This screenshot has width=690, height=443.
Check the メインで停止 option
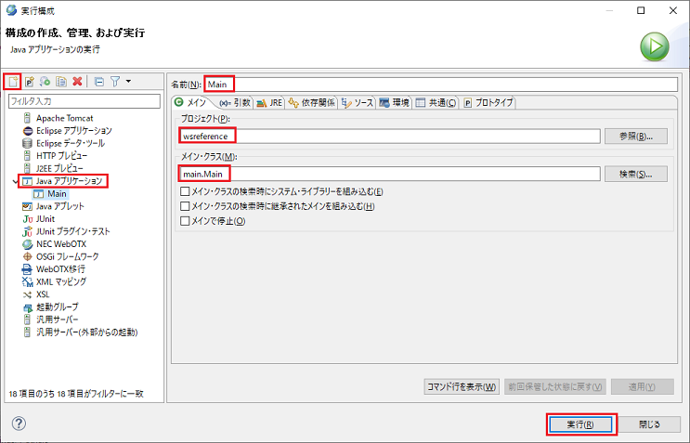(185, 221)
